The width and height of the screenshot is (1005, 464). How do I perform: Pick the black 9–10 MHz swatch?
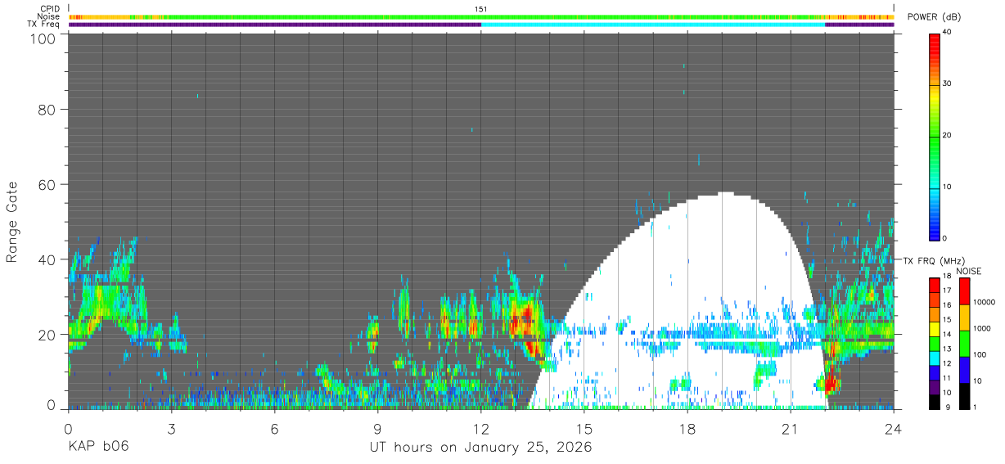[935, 402]
